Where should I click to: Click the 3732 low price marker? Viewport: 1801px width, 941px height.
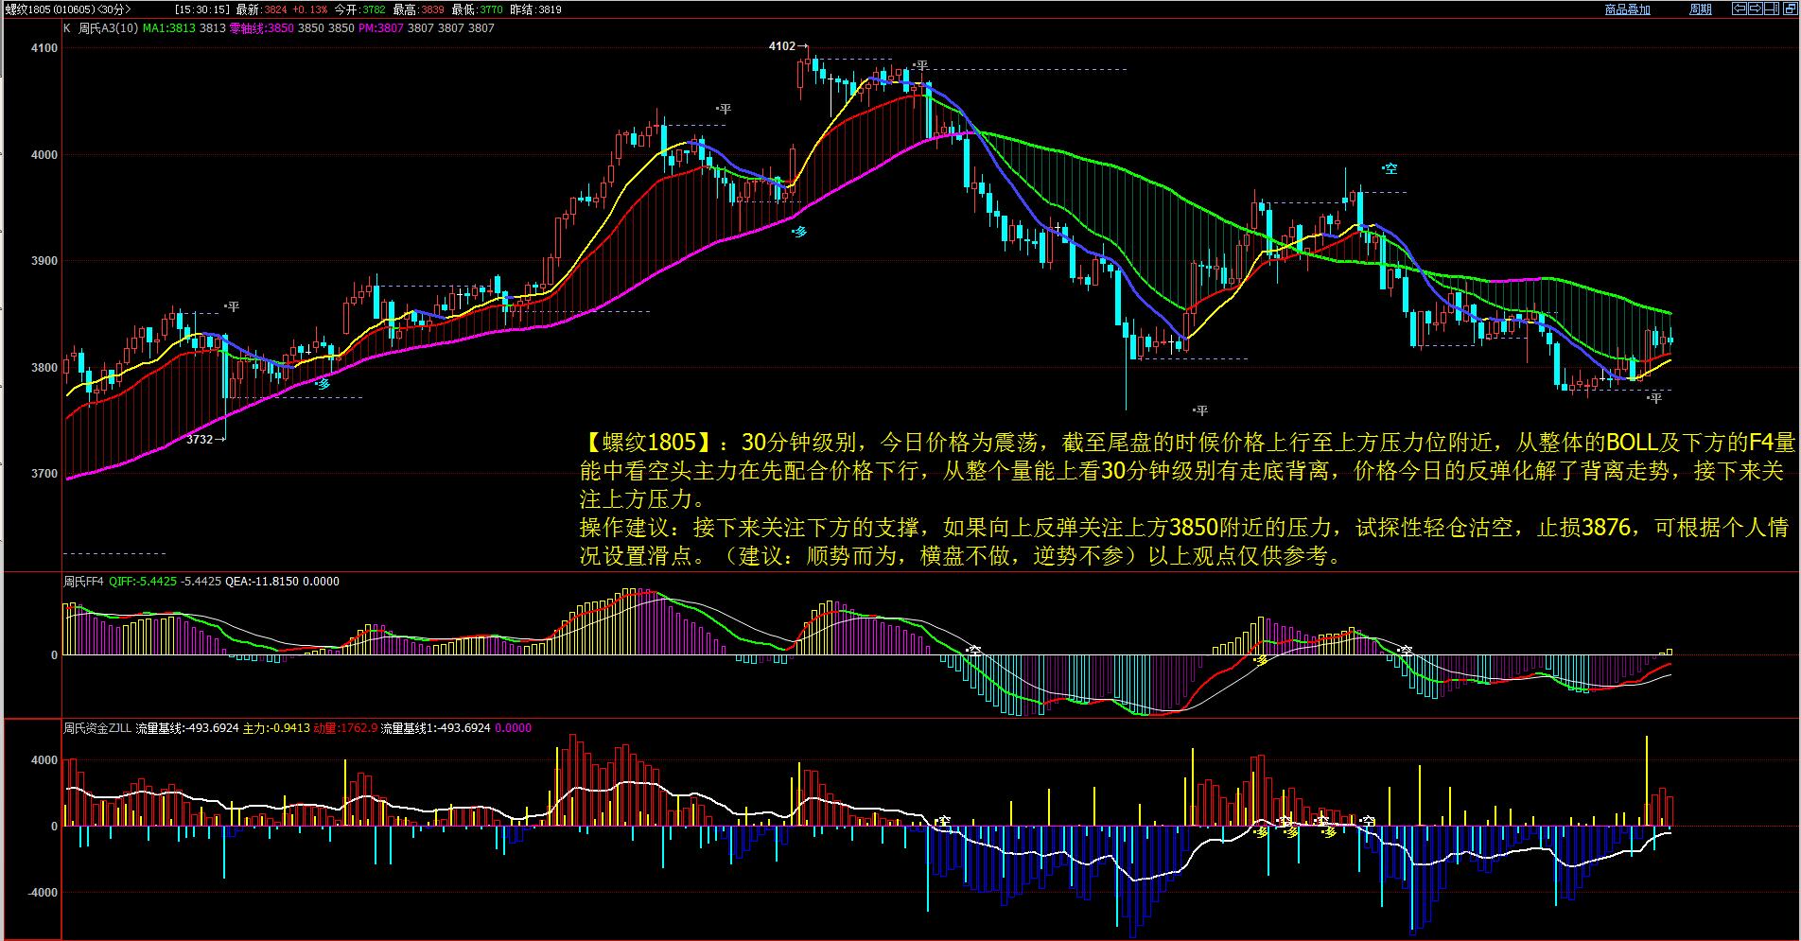tap(200, 439)
